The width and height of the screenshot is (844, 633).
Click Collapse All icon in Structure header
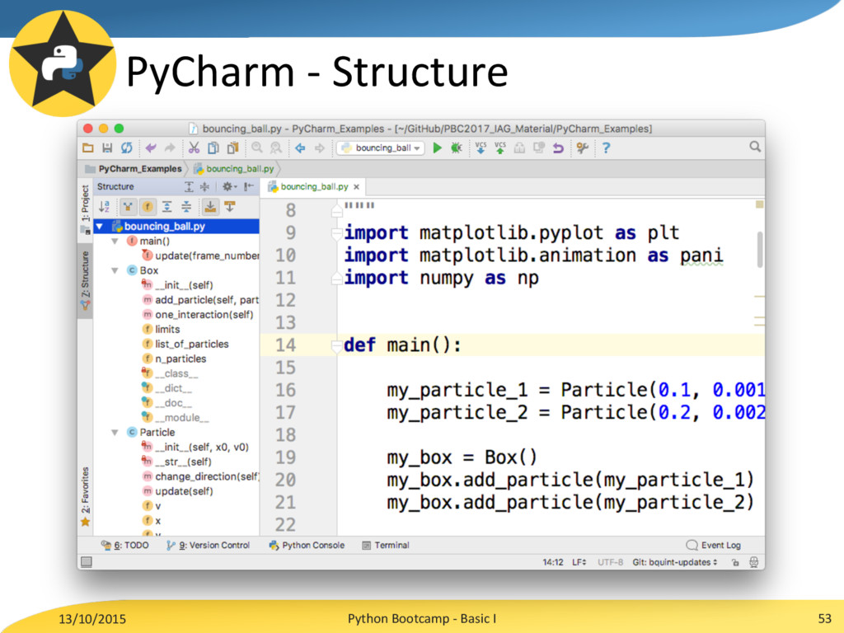(204, 187)
